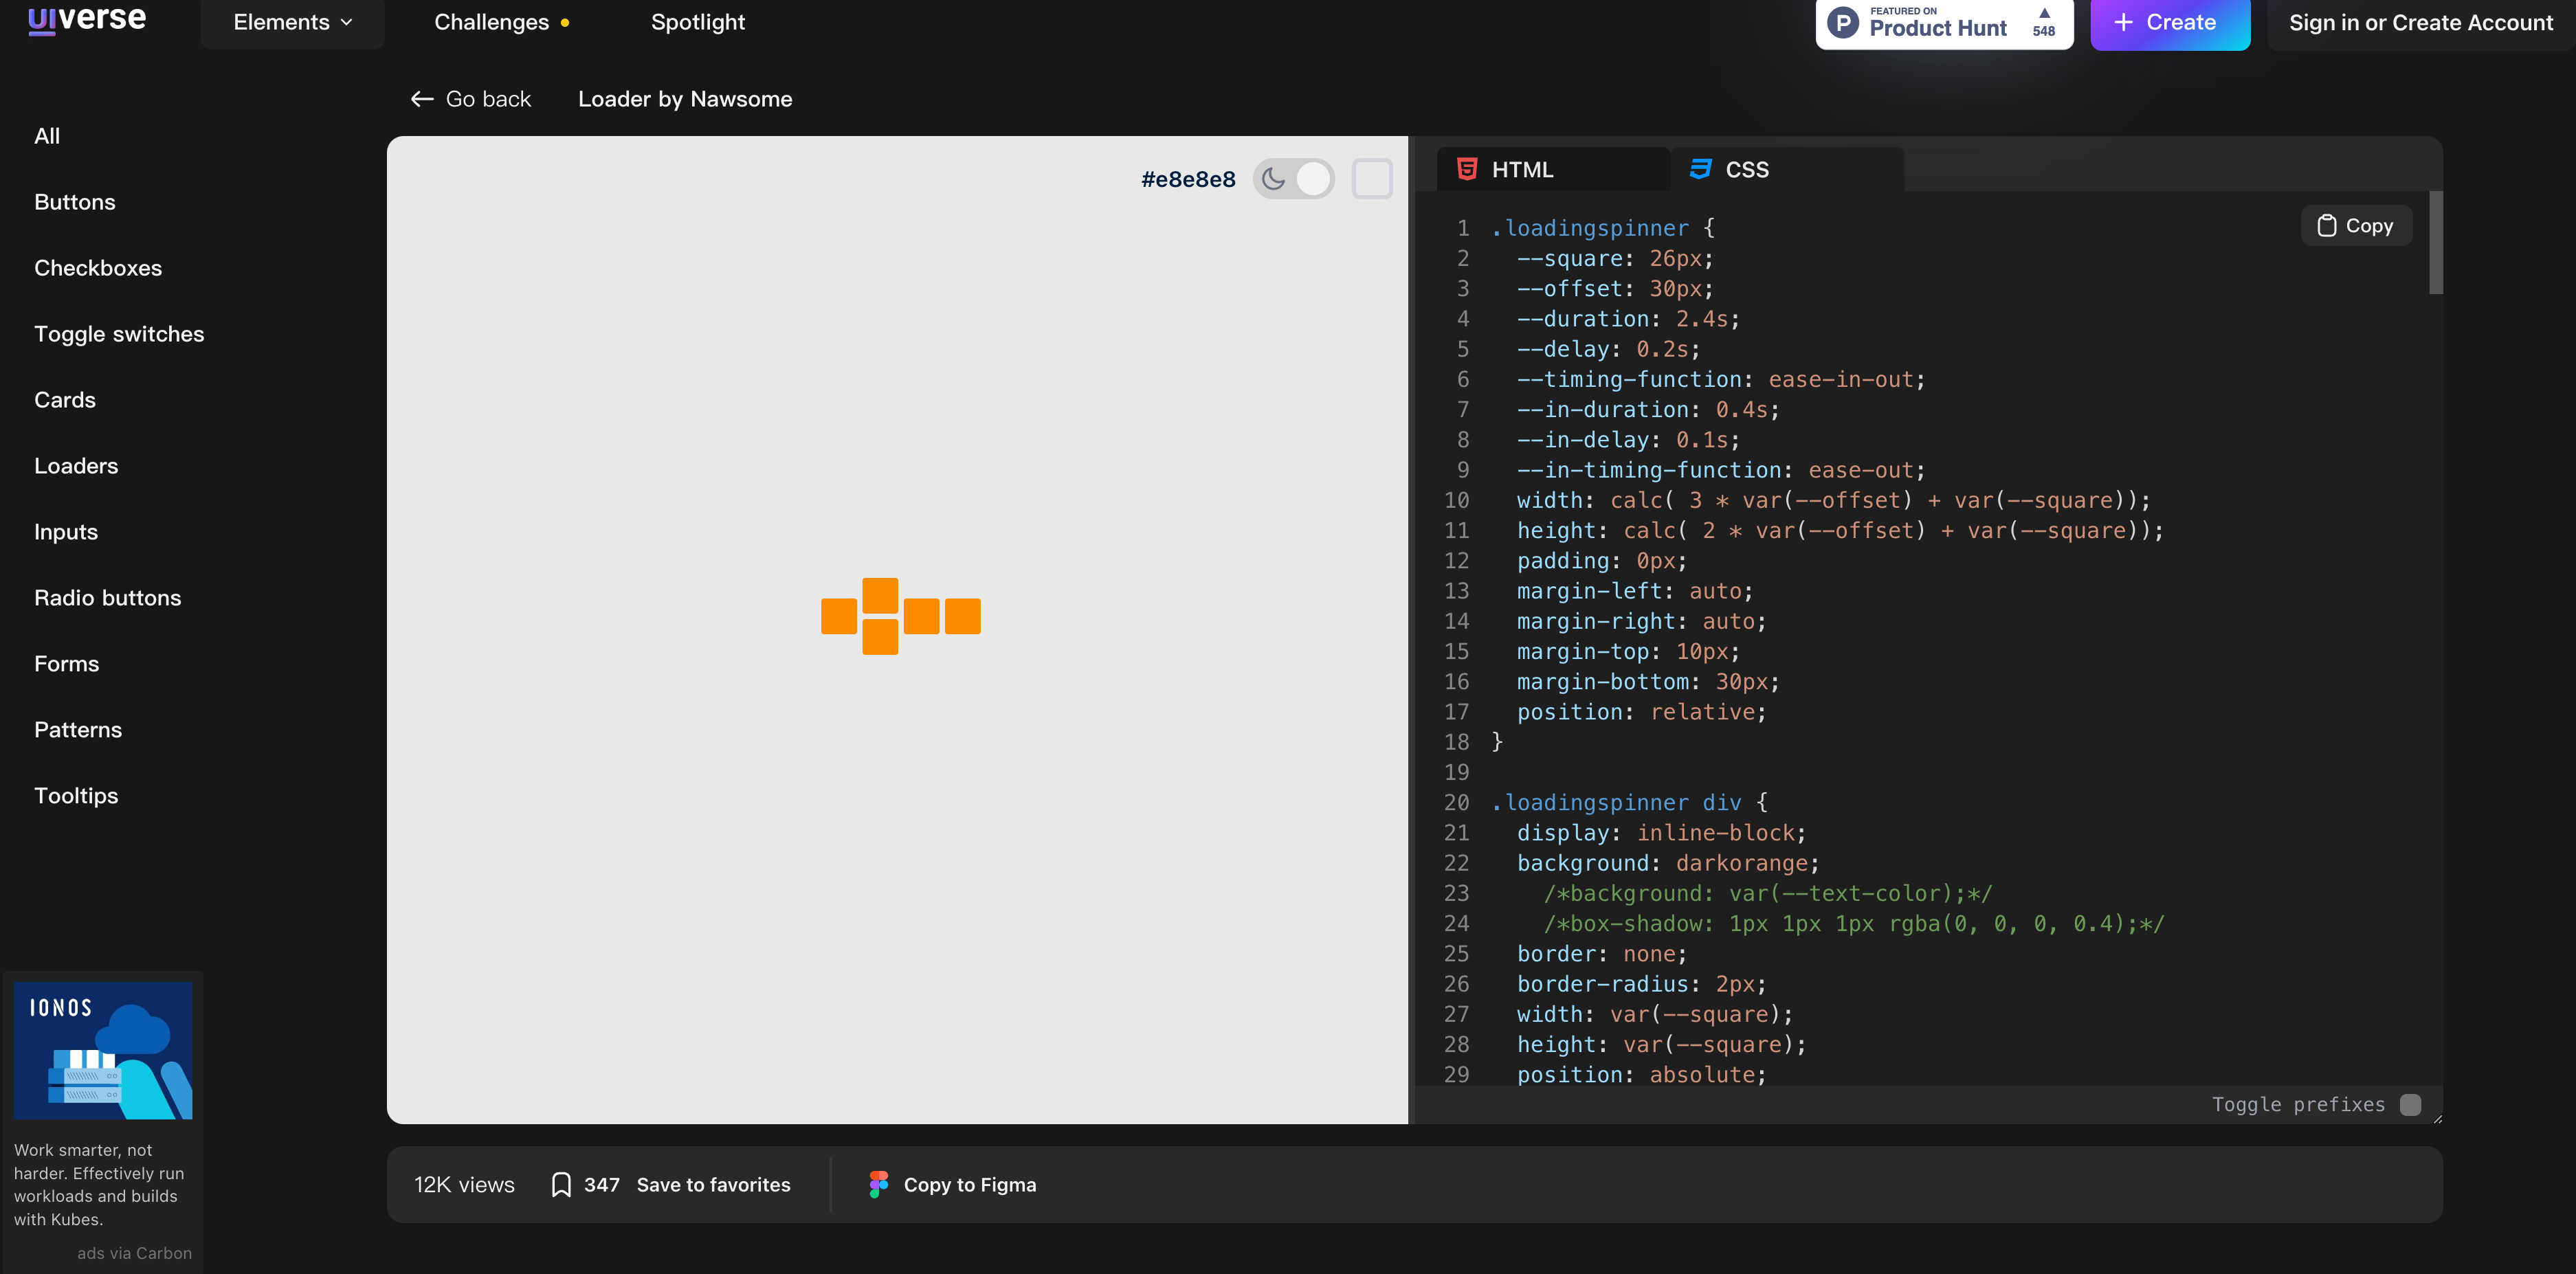This screenshot has width=2576, height=1274.
Task: Select the Toggle switches category
Action: (x=119, y=334)
